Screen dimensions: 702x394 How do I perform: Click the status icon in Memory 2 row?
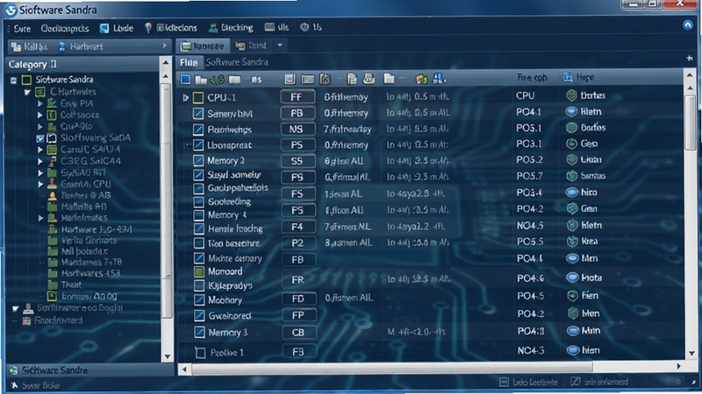(x=571, y=159)
